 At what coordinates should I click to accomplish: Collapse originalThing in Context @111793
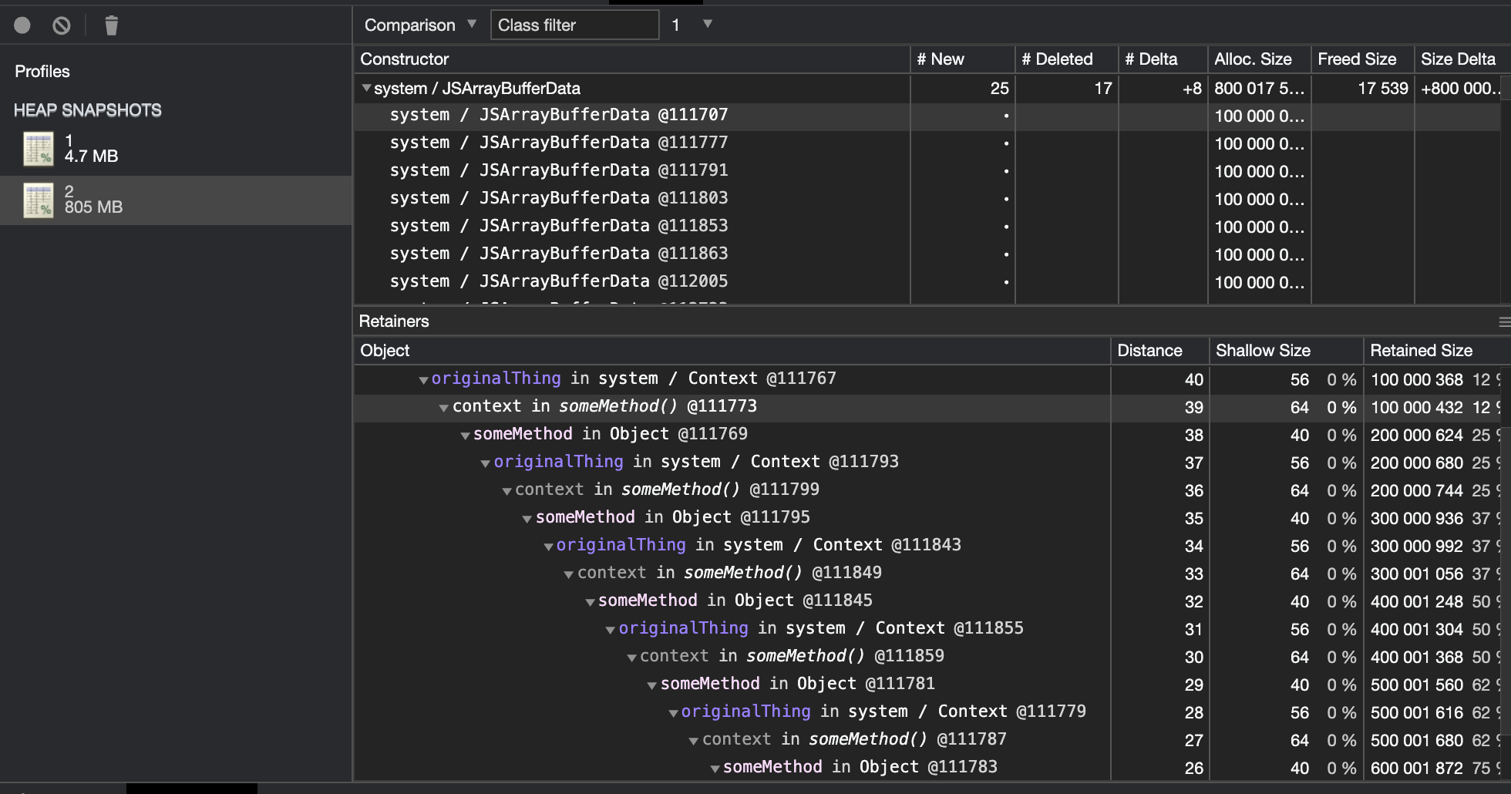click(485, 463)
